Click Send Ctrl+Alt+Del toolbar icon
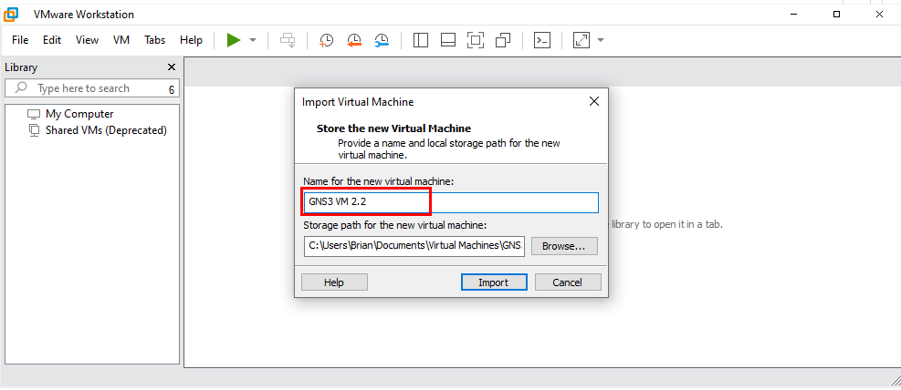The image size is (901, 390). point(288,40)
